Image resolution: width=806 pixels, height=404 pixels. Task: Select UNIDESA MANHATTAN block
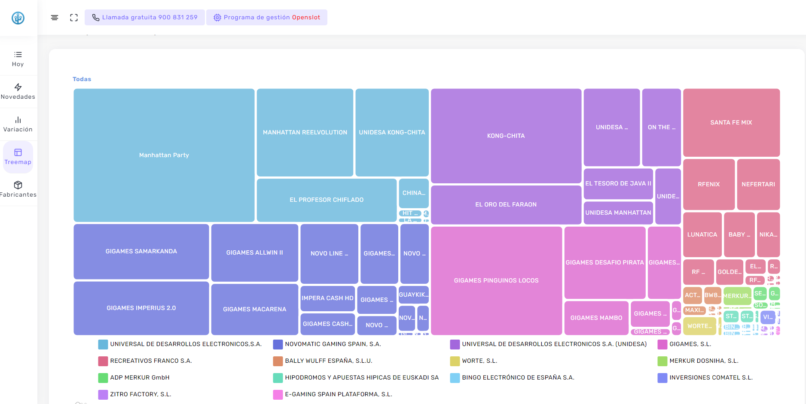tap(618, 213)
